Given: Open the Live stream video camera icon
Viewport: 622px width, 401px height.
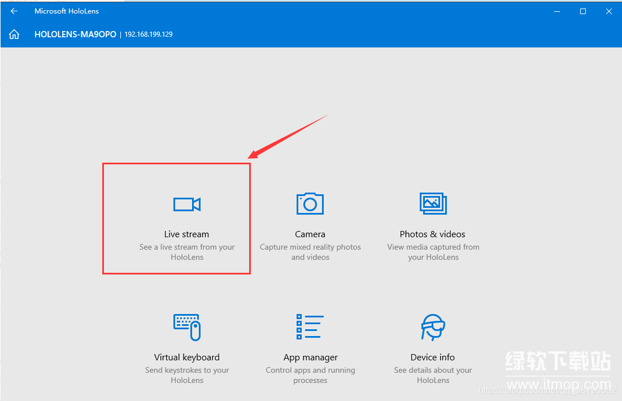Looking at the screenshot, I should tap(187, 204).
